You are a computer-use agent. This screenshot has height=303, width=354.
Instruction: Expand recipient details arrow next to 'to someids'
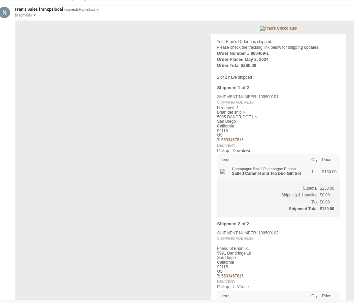[x=35, y=15]
